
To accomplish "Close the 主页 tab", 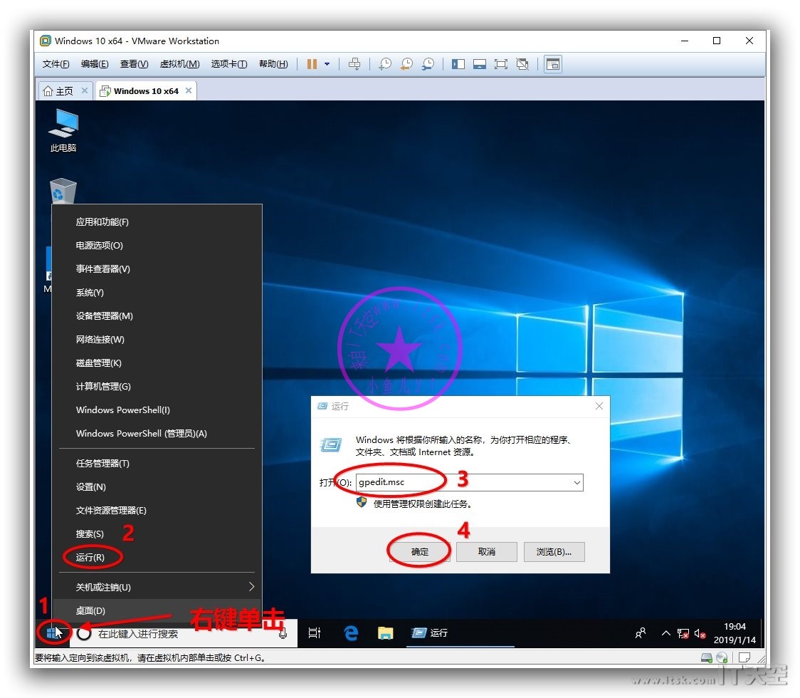I will [85, 90].
